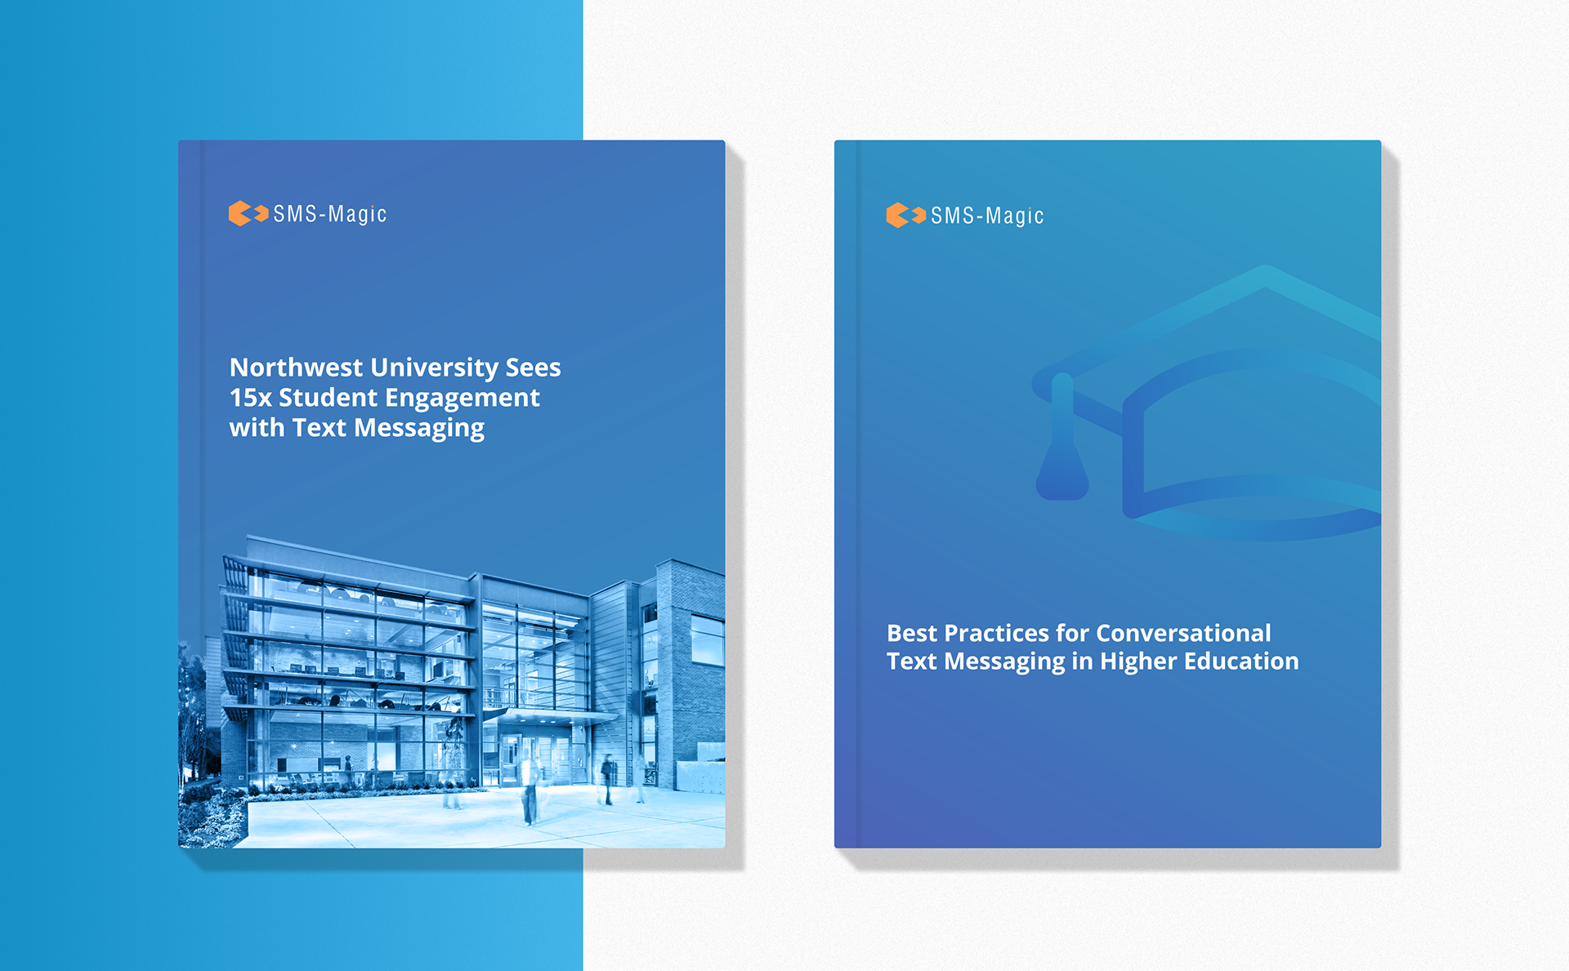This screenshot has height=971, width=1569.
Task: Click SMS-Magic wordmark on the right cover
Action: [x=987, y=216]
